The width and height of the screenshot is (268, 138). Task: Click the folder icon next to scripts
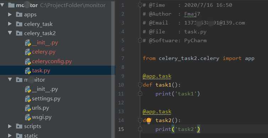pyautogui.click(x=19, y=126)
